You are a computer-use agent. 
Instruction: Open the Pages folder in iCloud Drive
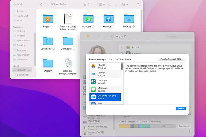48,19
